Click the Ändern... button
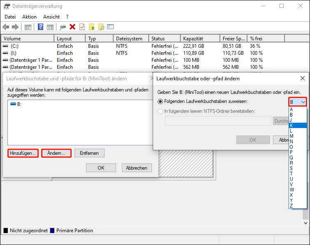Screen dimensions: 310x245 [x=56, y=153]
